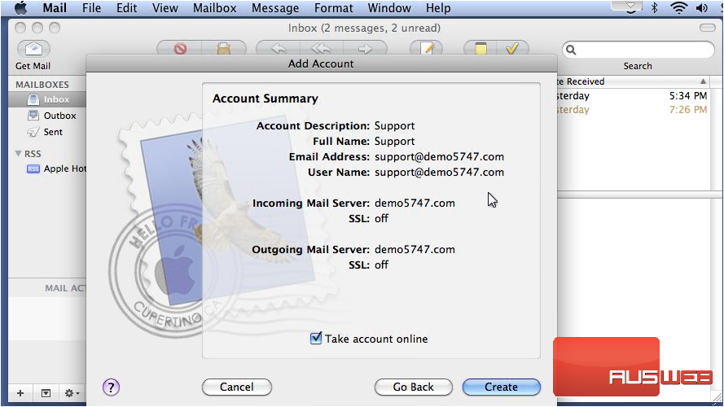Open the gear action dropdown menu

pyautogui.click(x=72, y=393)
